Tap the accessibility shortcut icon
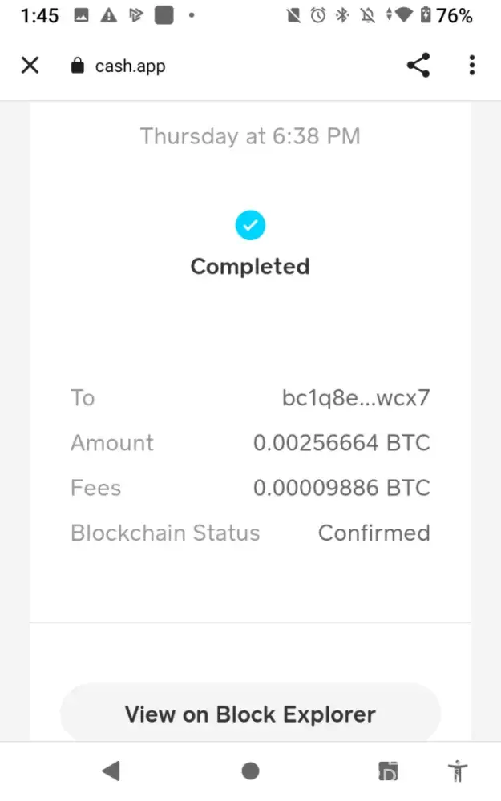This screenshot has height=801, width=501. (458, 771)
